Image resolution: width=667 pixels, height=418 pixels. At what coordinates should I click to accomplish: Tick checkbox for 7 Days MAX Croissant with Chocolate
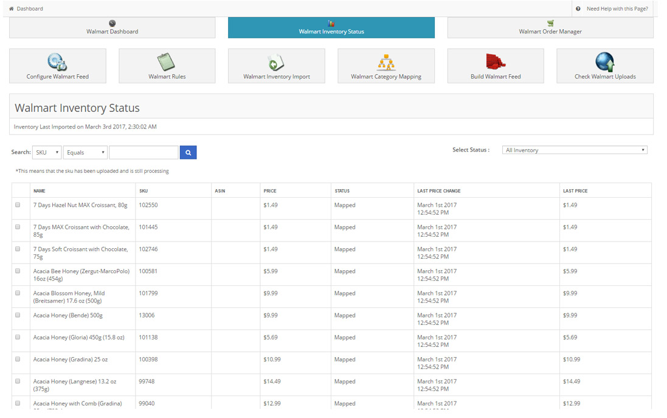click(18, 227)
